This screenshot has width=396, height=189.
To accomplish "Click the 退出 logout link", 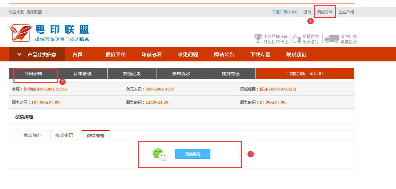I will tap(307, 12).
